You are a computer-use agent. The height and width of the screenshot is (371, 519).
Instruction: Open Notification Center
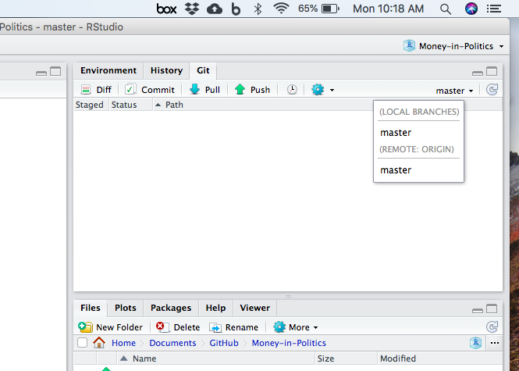pyautogui.click(x=493, y=9)
